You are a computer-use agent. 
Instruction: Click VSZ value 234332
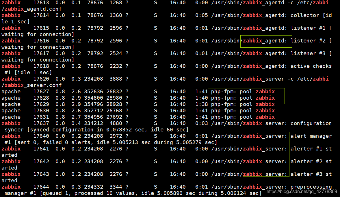pyautogui.click(x=94, y=187)
